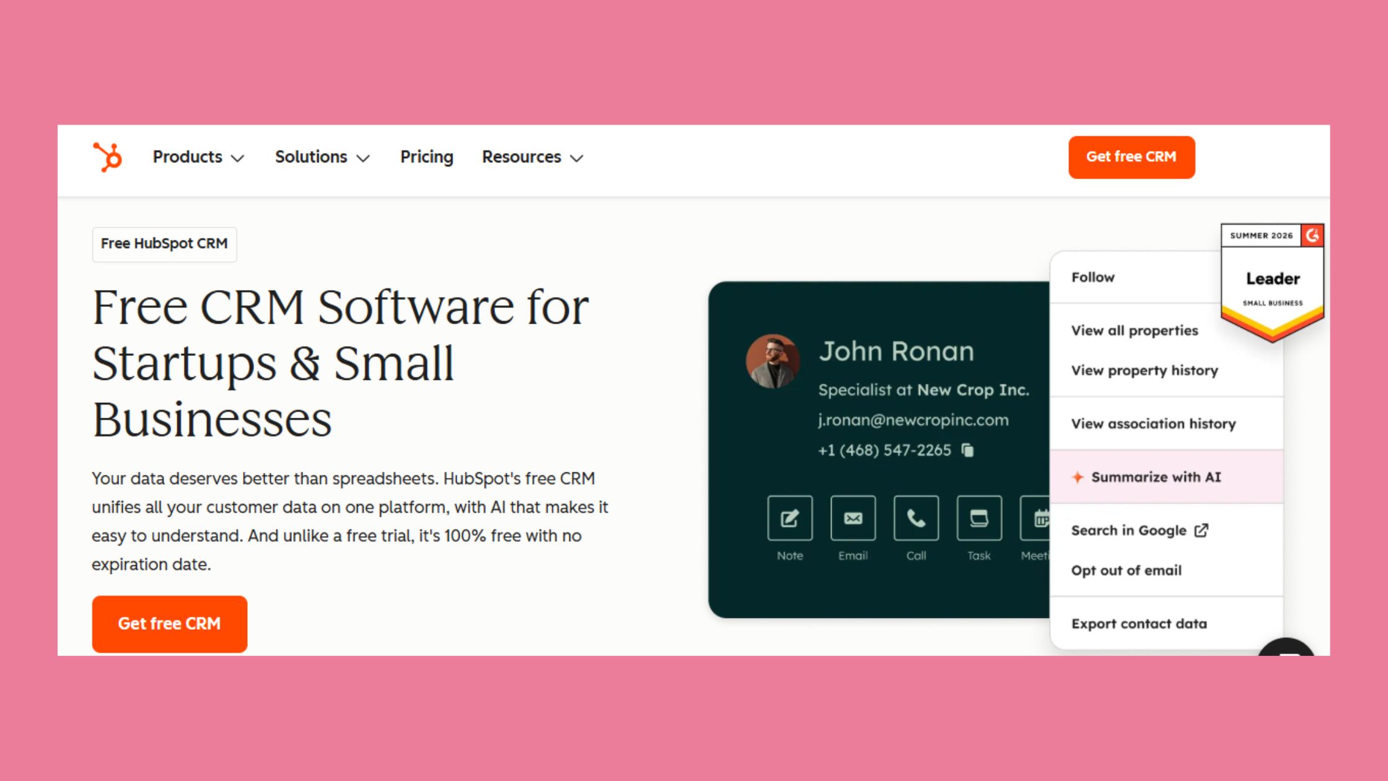Click the John Ronan contact name
The height and width of the screenshot is (781, 1388).
coord(896,351)
